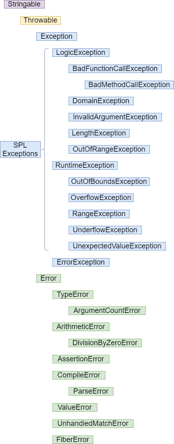Click the green Error box

[48, 278]
